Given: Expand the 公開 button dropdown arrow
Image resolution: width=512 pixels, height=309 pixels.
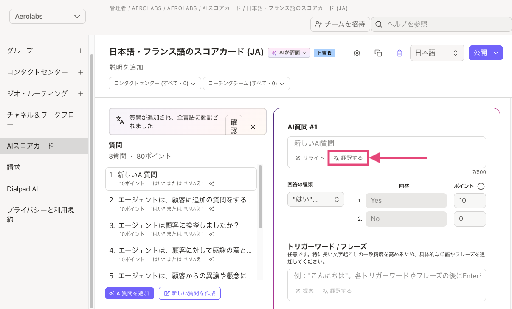Looking at the screenshot, I should [x=497, y=53].
